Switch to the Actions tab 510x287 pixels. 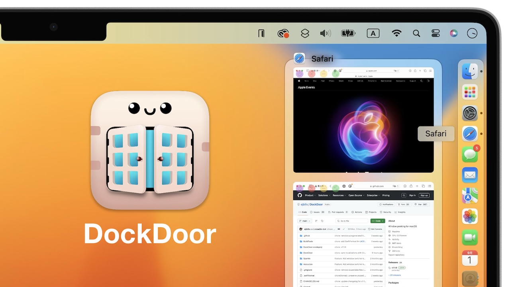pyautogui.click(x=357, y=212)
